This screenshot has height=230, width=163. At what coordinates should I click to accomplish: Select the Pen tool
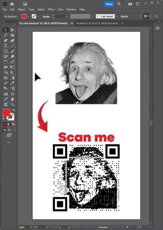point(6,41)
